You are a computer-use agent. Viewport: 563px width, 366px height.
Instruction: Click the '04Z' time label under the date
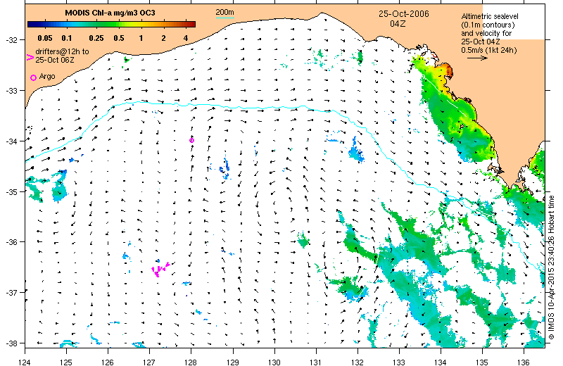(398, 24)
